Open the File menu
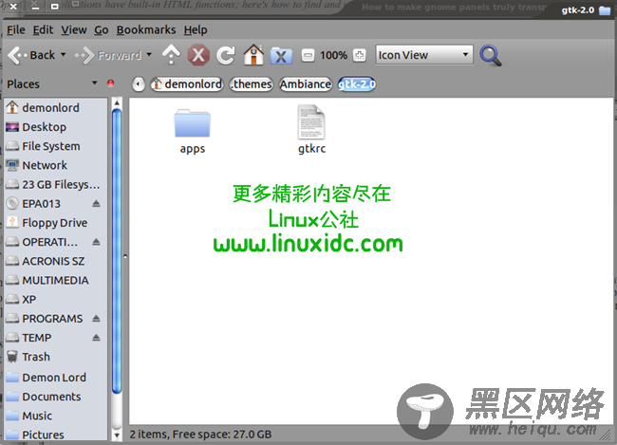The image size is (617, 445). click(x=16, y=30)
